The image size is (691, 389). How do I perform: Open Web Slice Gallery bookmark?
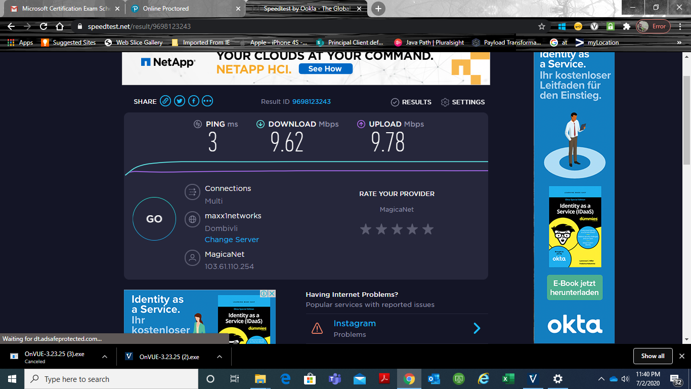134,43
